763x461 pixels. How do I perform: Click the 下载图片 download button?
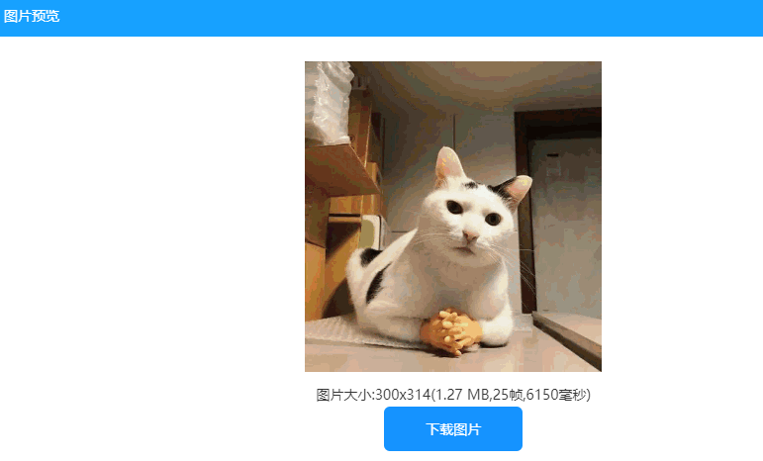(x=453, y=429)
